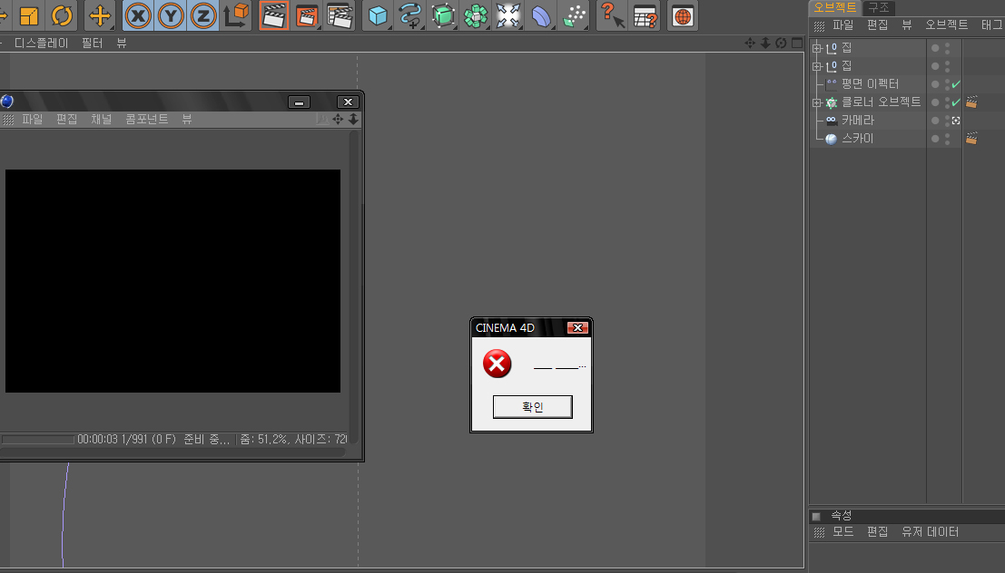Open the 필터 menu in the viewport
1005x573 pixels.
pos(92,43)
